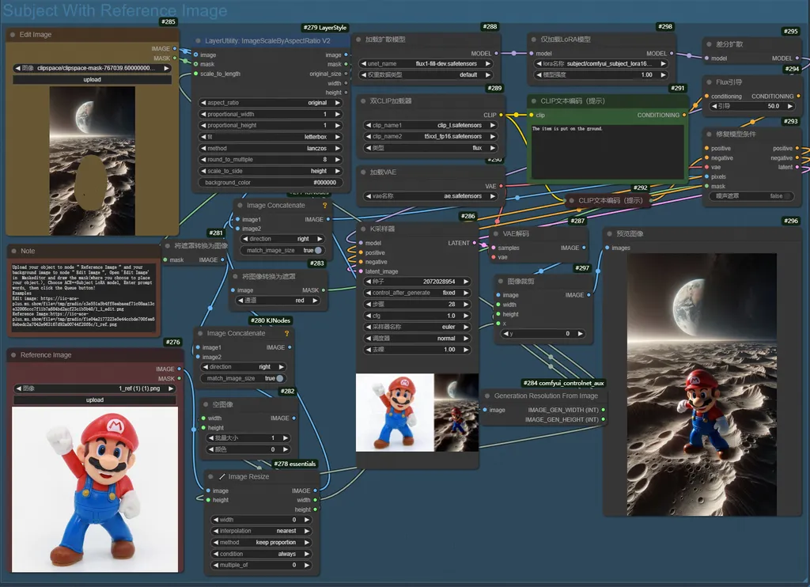Click the 空图像 node collapse dot
The height and width of the screenshot is (587, 810).
(x=206, y=404)
